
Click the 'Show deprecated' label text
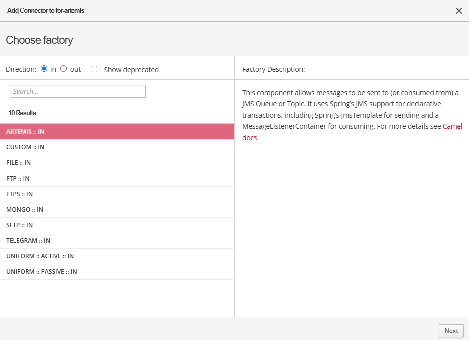131,70
